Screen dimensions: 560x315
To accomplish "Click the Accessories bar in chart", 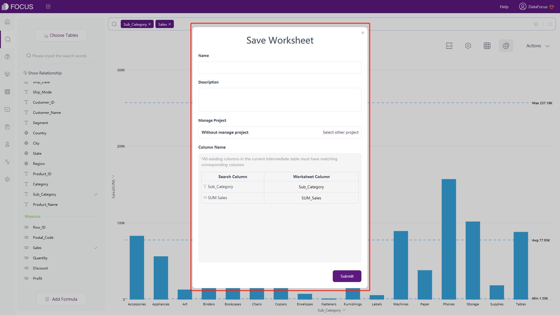I will [137, 267].
